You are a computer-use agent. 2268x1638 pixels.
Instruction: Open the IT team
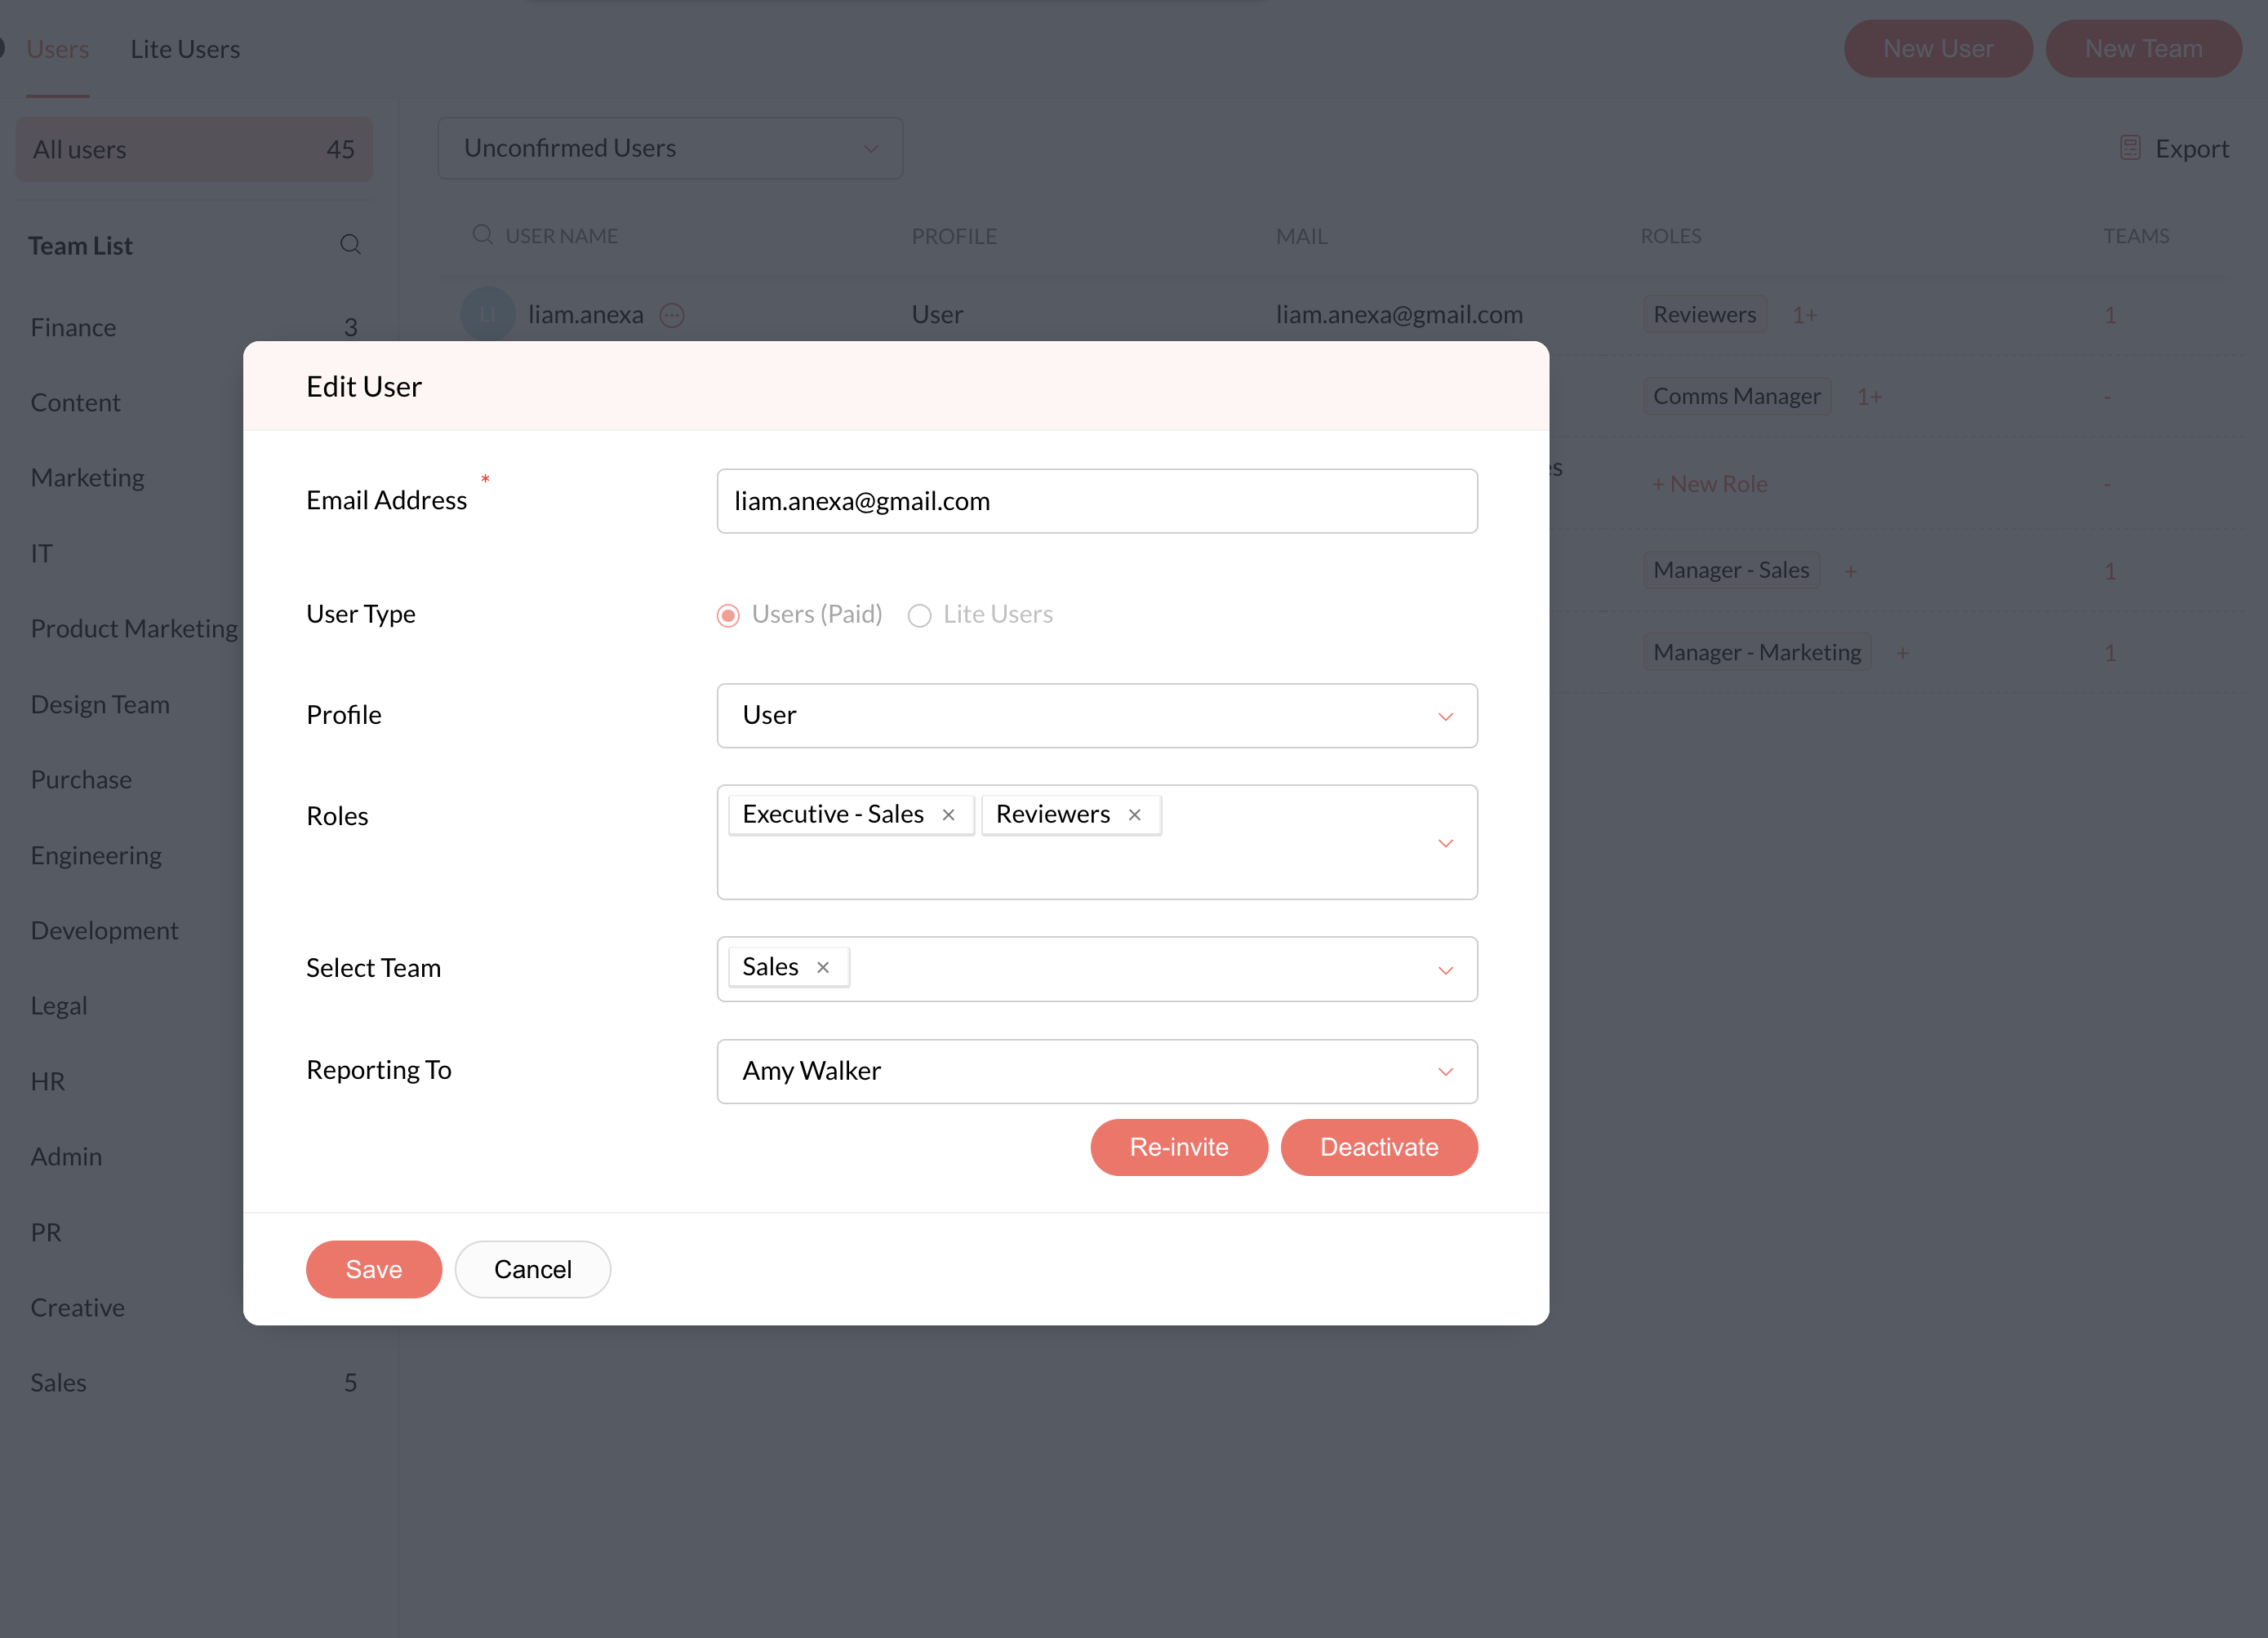41,553
